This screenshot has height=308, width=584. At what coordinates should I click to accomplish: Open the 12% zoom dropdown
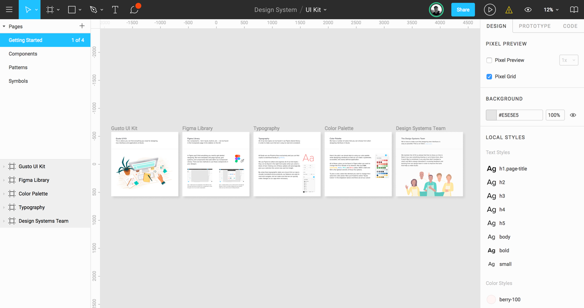(551, 10)
